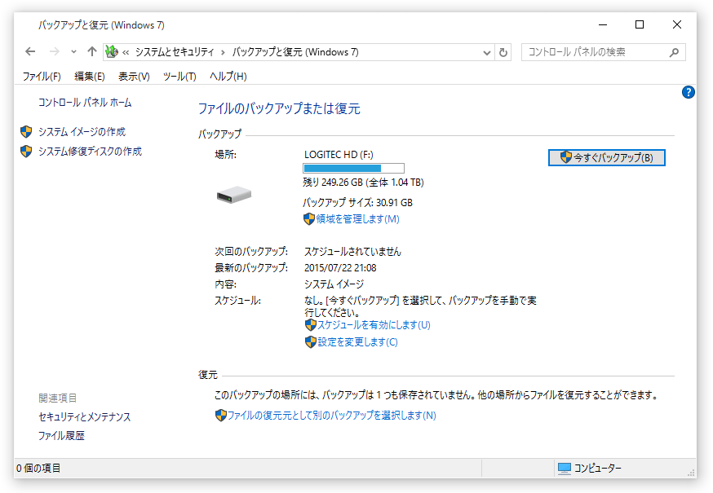Image resolution: width=713 pixels, height=493 pixels.
Task: Open 設定を変更します(C) link
Action: (x=358, y=341)
